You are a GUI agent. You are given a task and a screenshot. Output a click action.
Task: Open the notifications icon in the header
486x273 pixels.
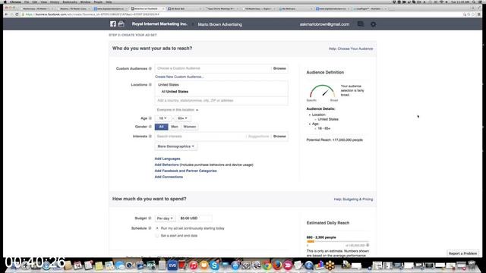361,24
